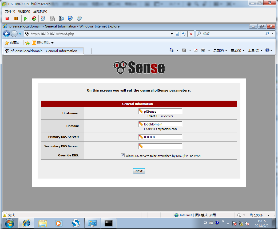Image resolution: width=278 pixels, height=229 pixels.
Task: Reset the VM using the restart icon
Action: [34, 18]
